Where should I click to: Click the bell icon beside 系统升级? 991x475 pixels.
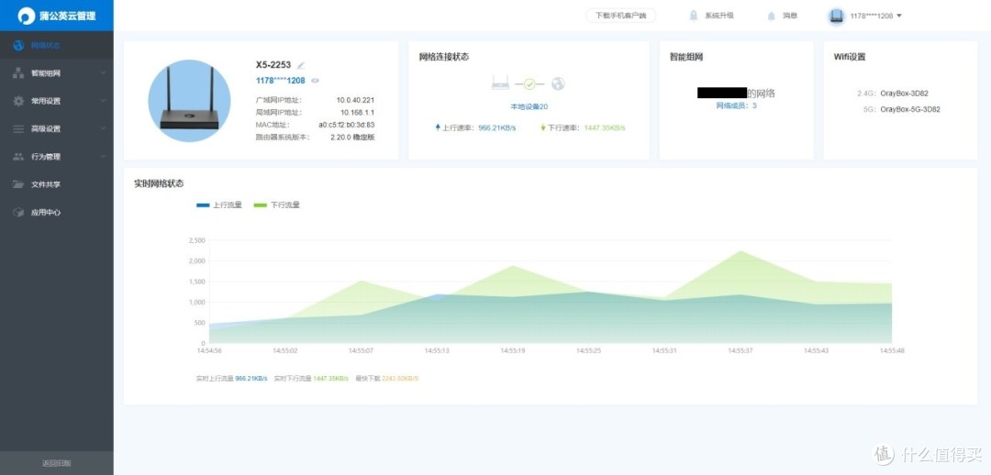[x=694, y=16]
